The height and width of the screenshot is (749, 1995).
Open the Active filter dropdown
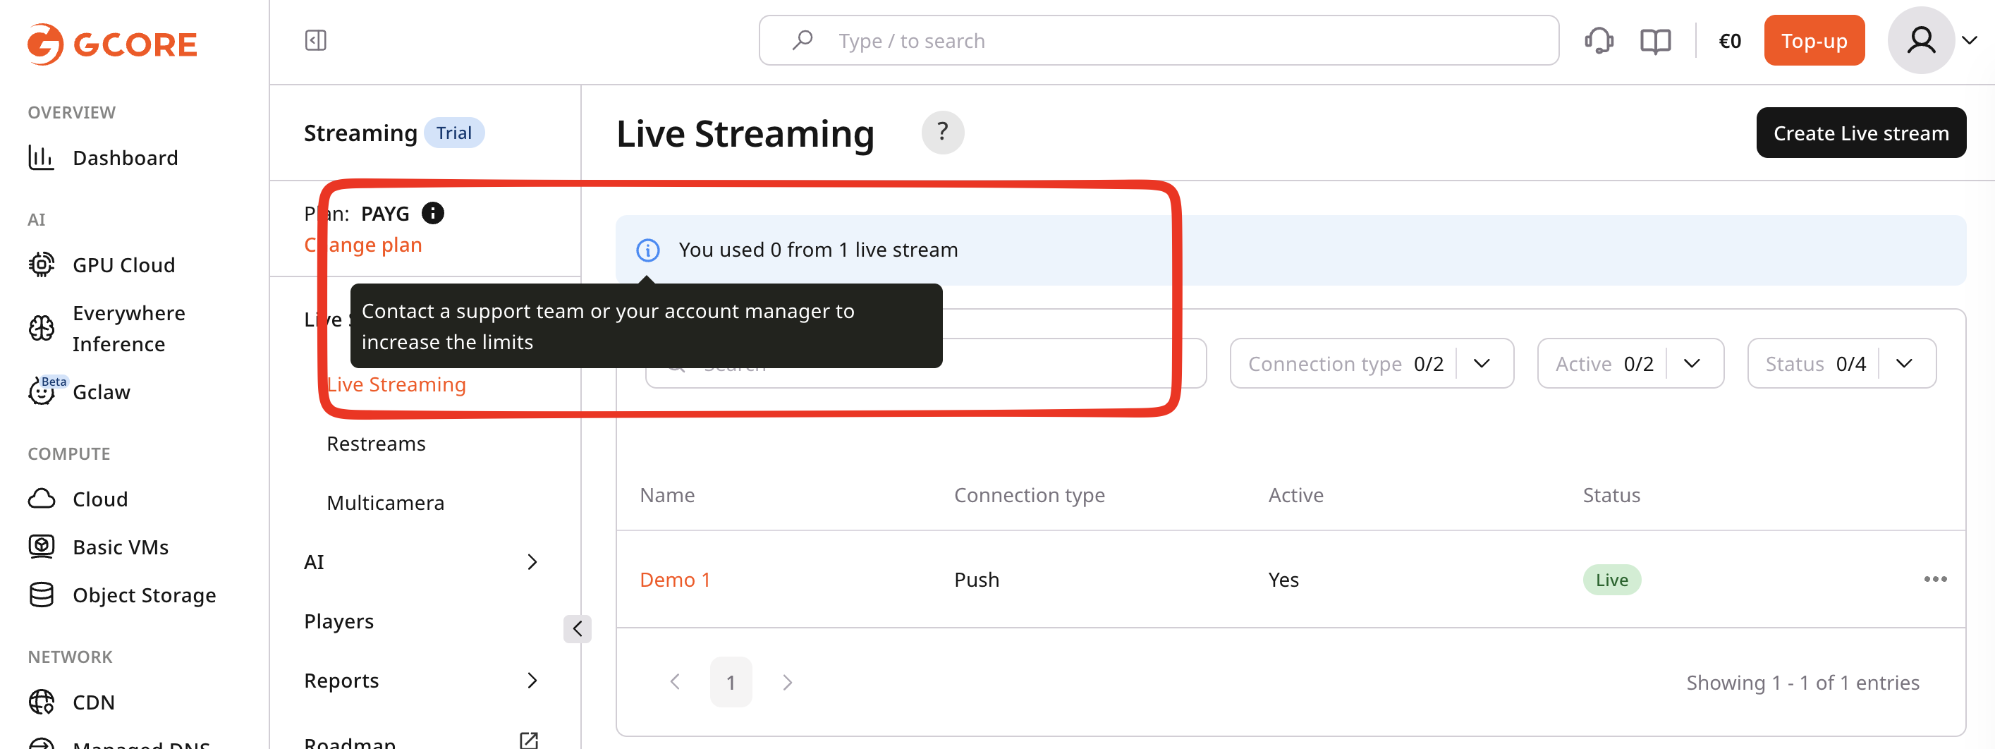pyautogui.click(x=1630, y=363)
